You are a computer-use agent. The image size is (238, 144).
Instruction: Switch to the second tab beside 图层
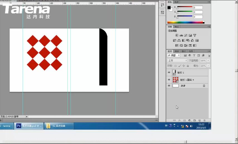tap(176, 51)
